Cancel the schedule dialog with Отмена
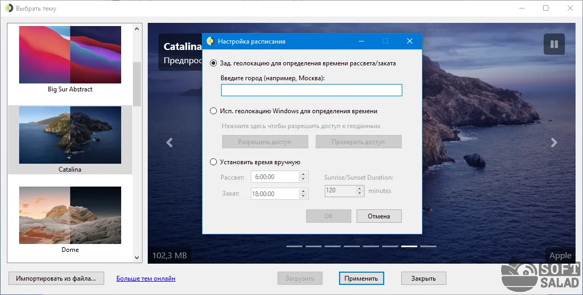Screen dimensions: 583x295 click(379, 216)
